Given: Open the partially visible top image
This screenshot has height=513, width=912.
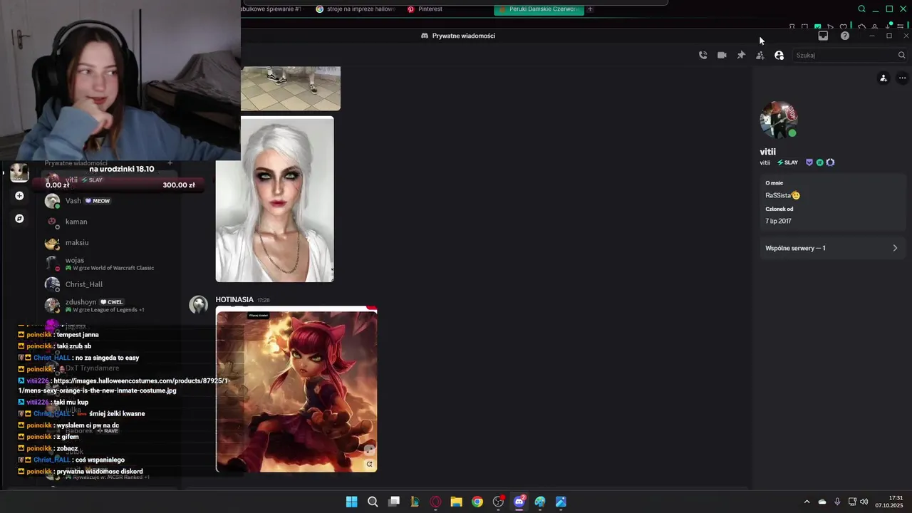Looking at the screenshot, I should tap(291, 88).
